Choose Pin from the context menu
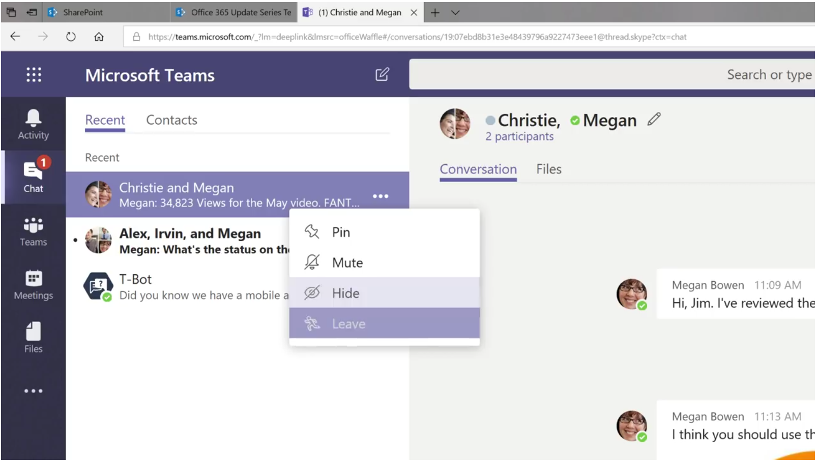Image resolution: width=817 pixels, height=469 pixels. tap(384, 232)
